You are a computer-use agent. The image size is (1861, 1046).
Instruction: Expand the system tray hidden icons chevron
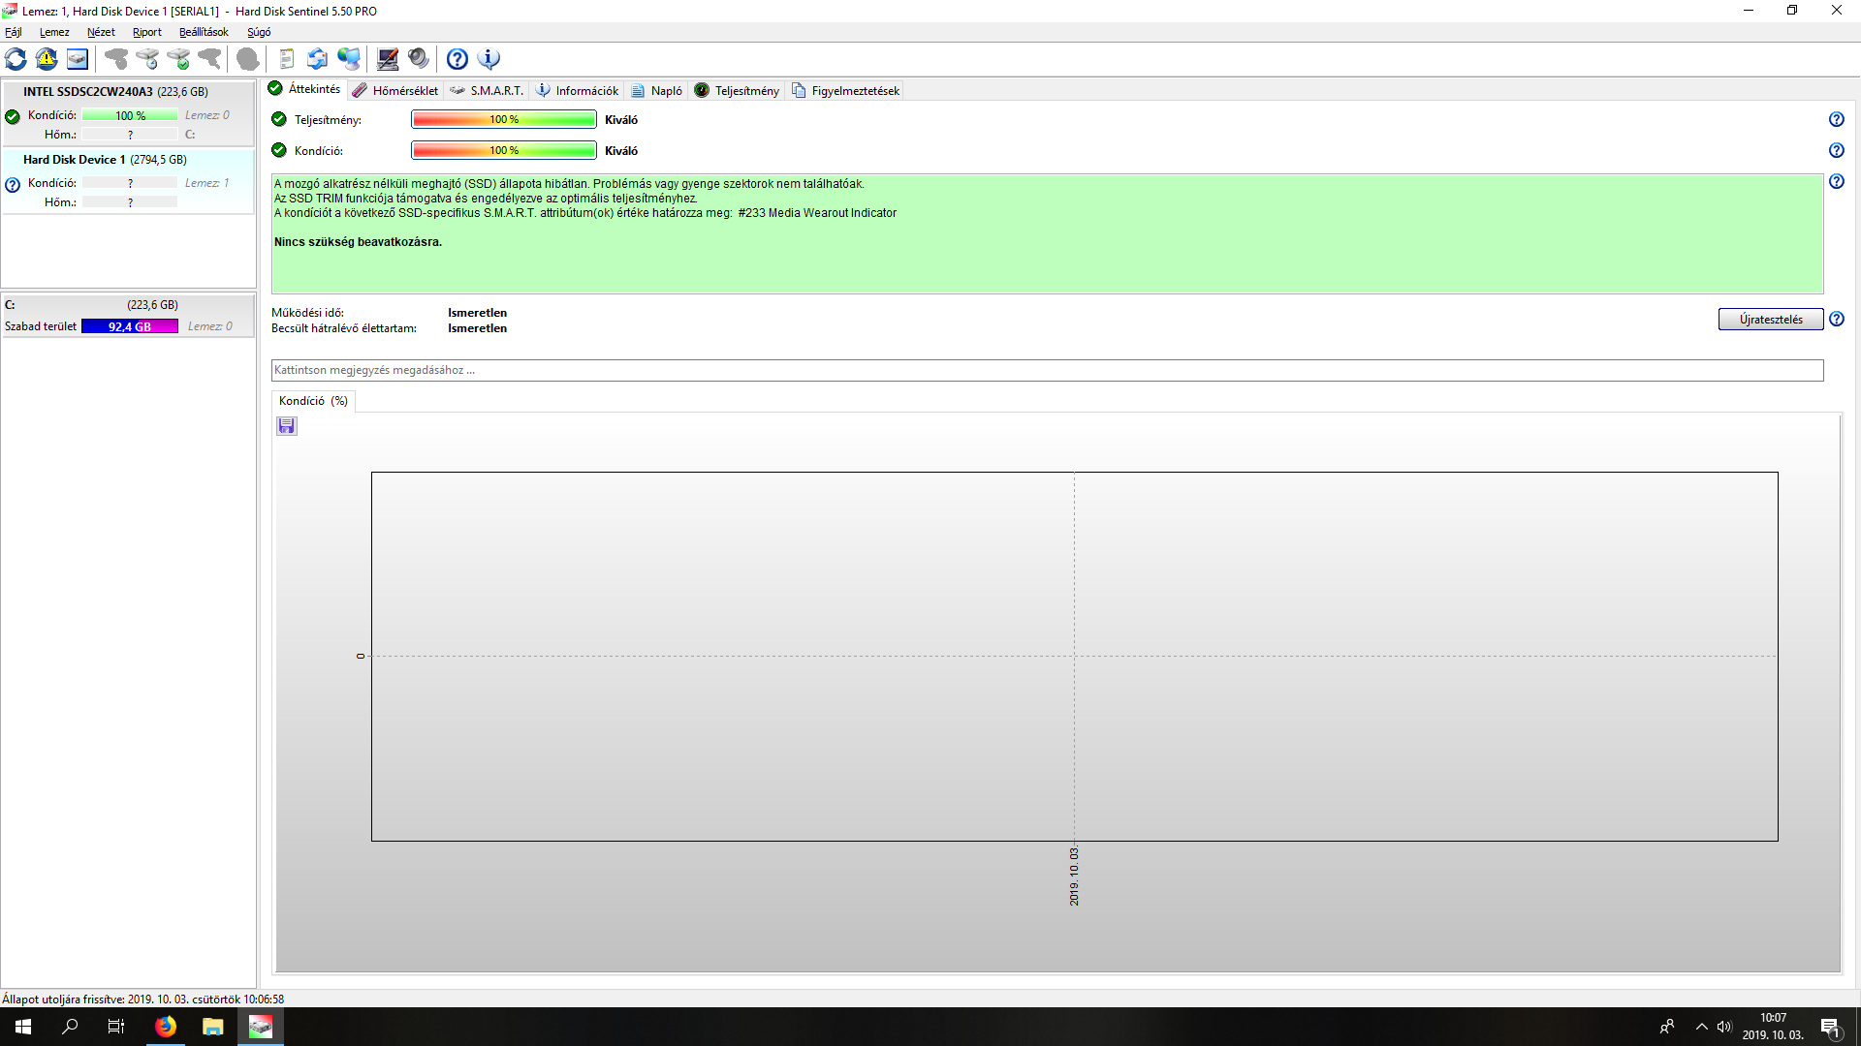click(x=1701, y=1027)
